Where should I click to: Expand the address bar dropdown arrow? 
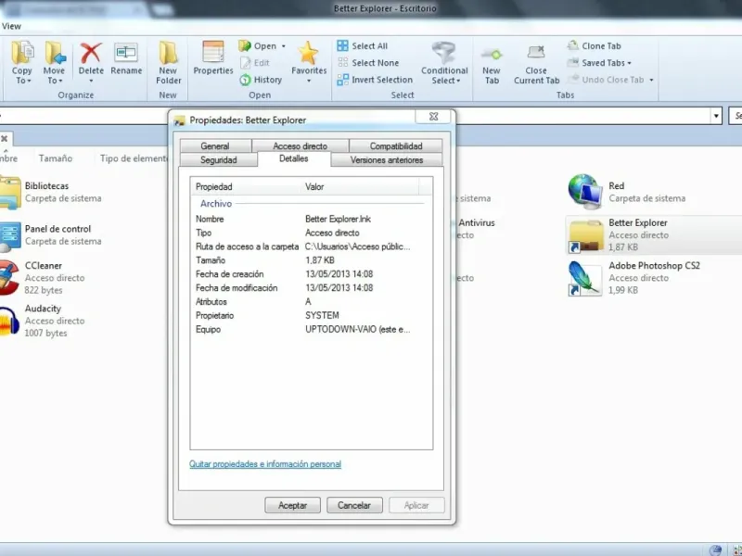(x=716, y=117)
